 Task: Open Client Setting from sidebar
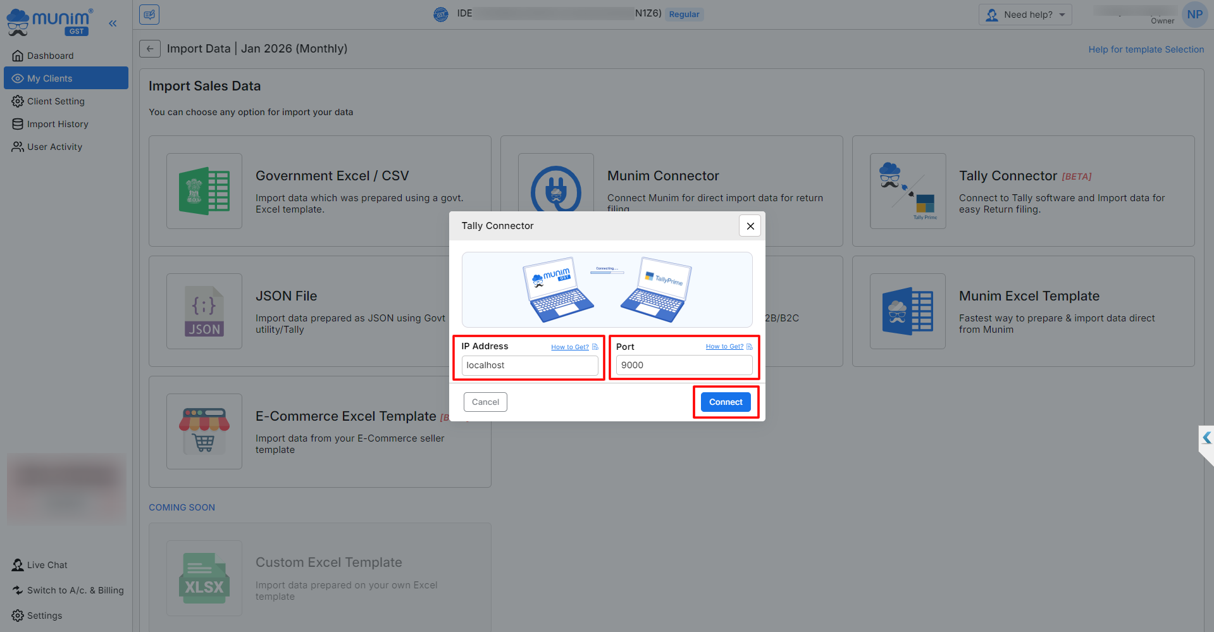[56, 101]
